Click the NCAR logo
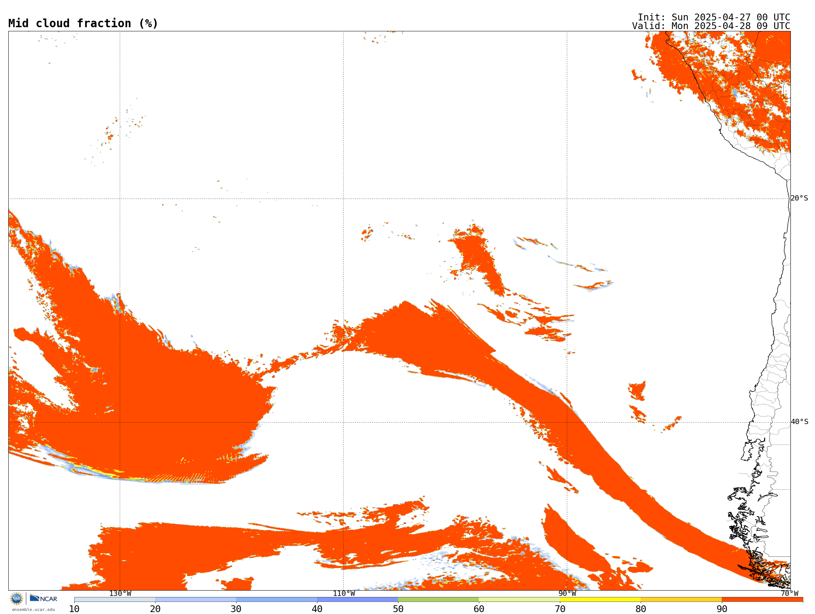Screen dimensions: 815x614 43,598
